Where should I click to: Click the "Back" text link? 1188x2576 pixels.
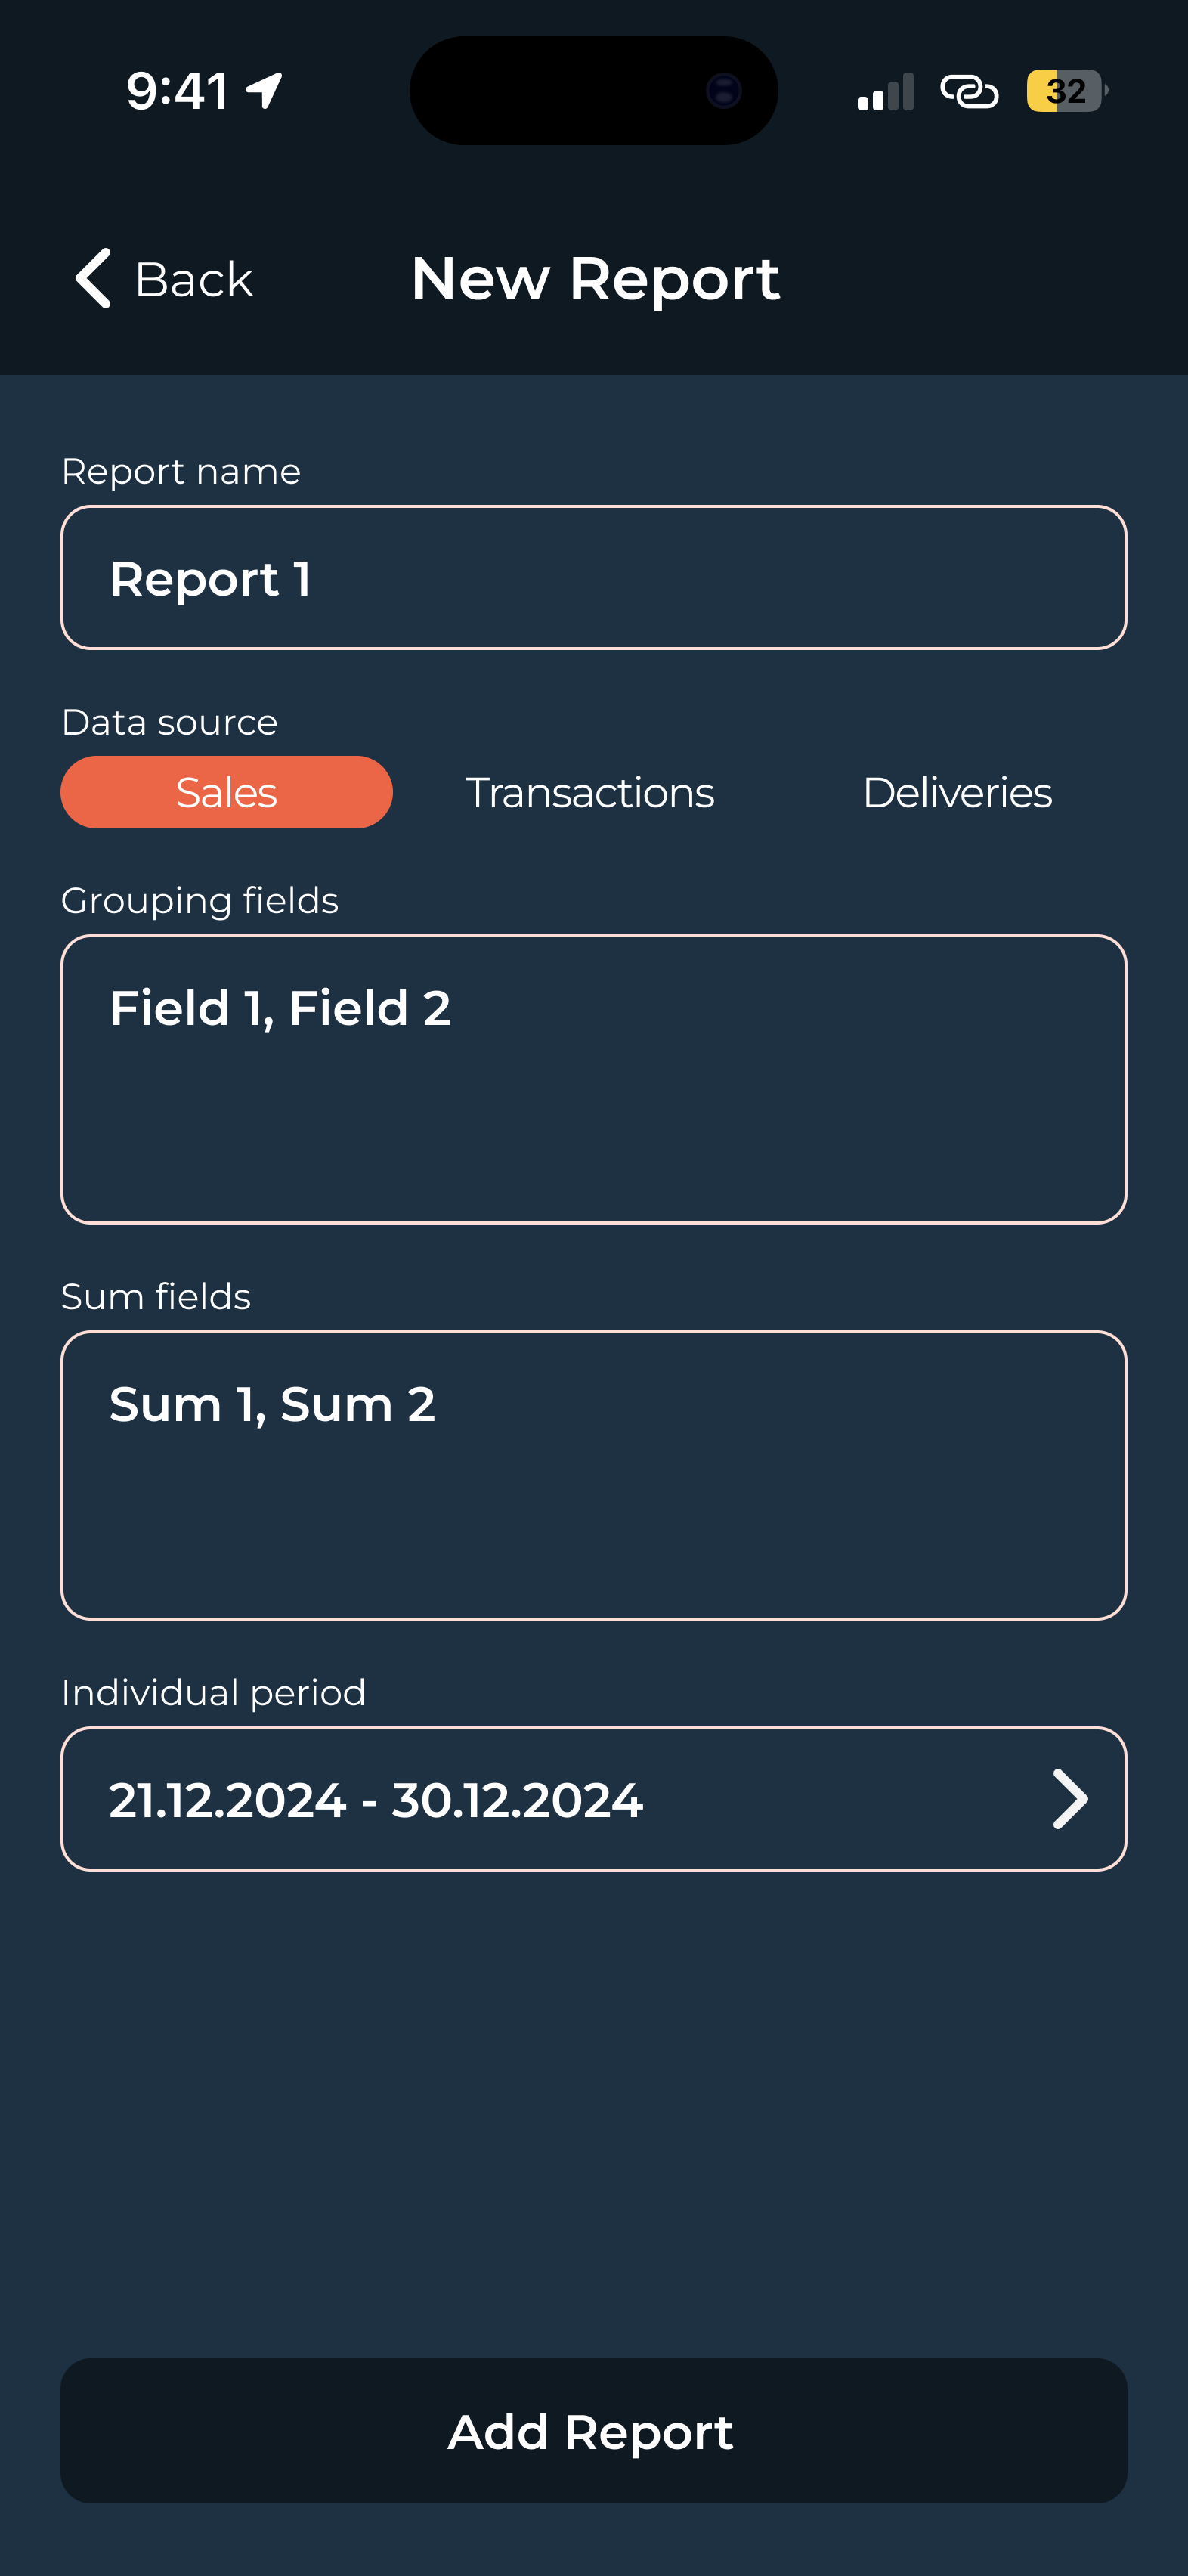(193, 279)
